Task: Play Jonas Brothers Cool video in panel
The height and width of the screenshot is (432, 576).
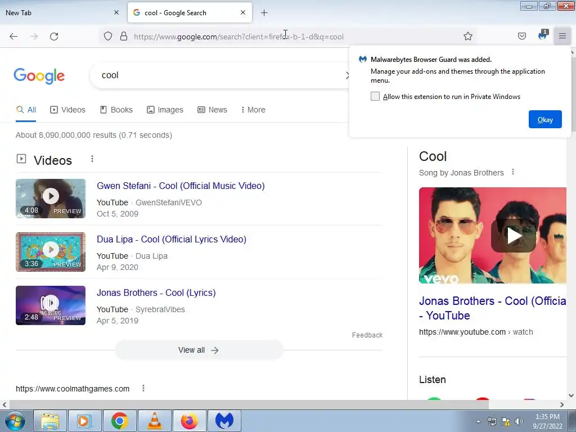Action: click(x=514, y=236)
